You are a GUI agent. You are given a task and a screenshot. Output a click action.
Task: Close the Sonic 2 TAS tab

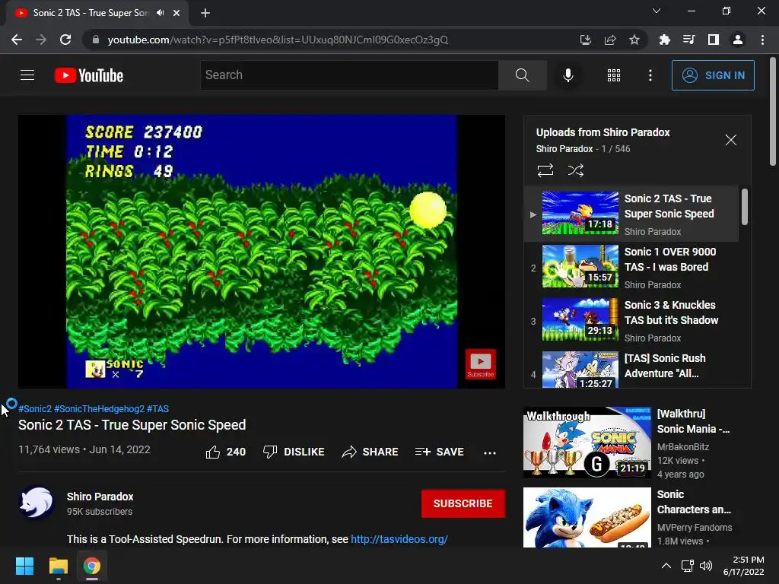176,13
